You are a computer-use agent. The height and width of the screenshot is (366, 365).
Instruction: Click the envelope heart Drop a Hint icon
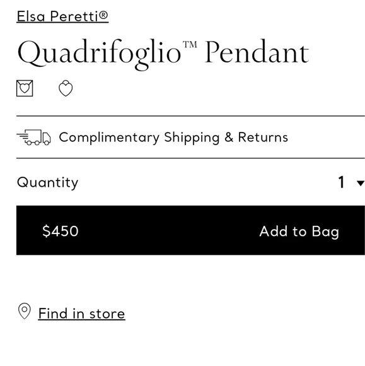point(25,88)
